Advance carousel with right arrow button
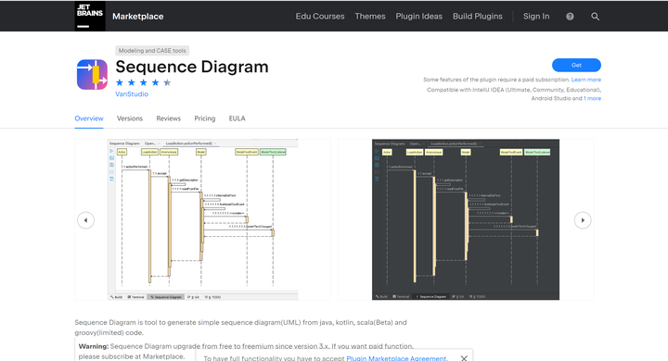 tap(583, 220)
